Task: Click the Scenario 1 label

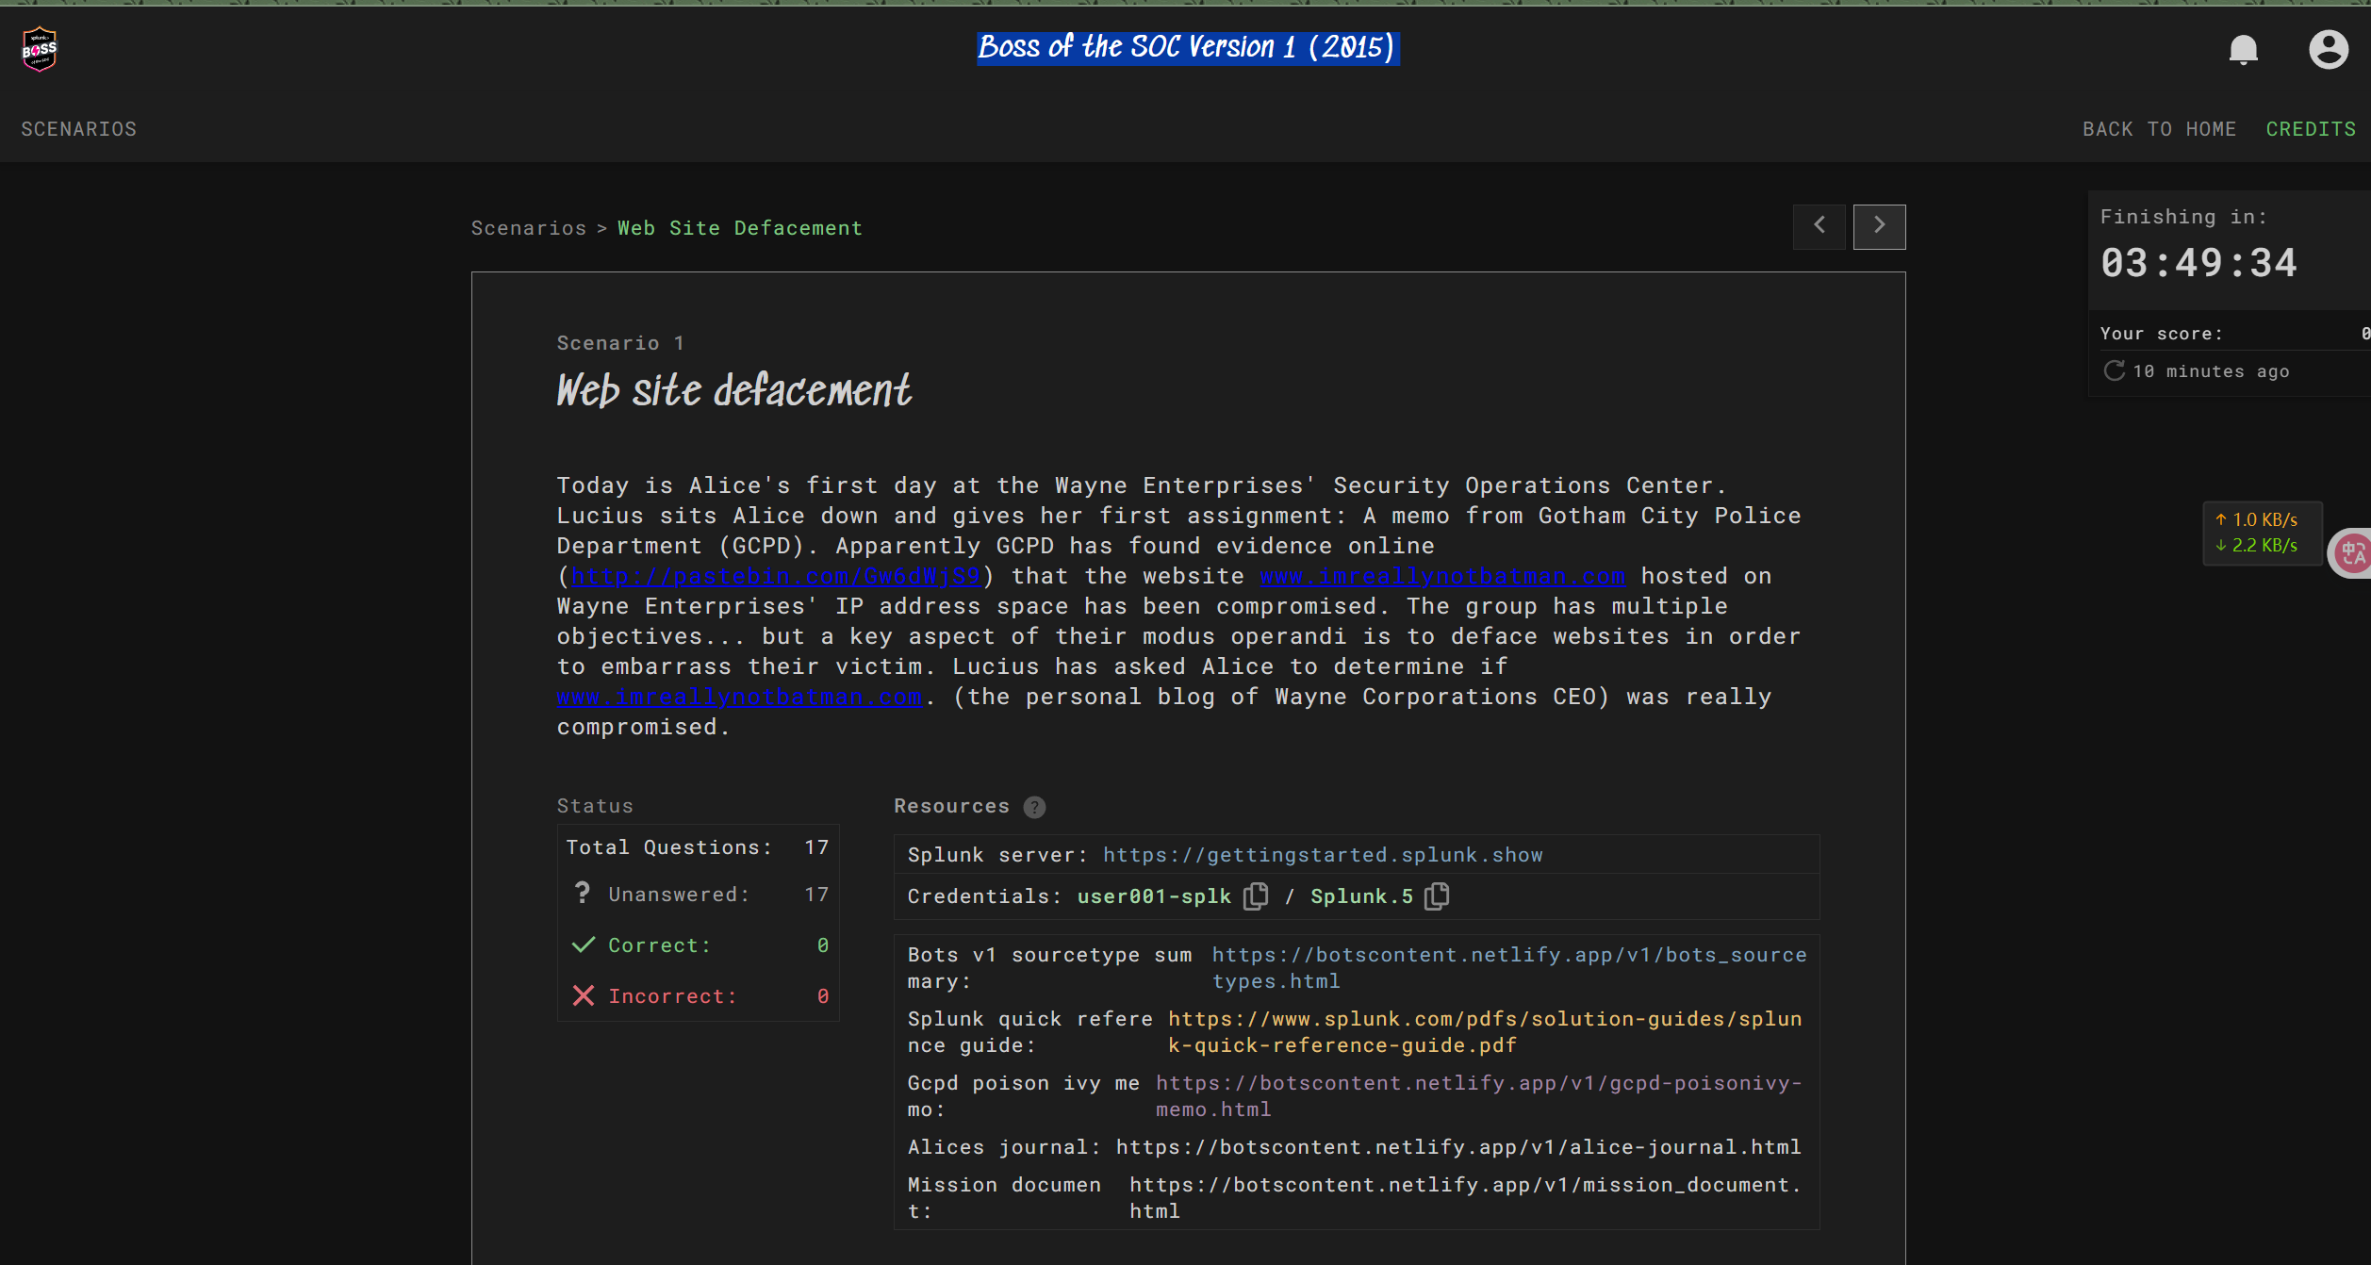Action: (x=620, y=343)
